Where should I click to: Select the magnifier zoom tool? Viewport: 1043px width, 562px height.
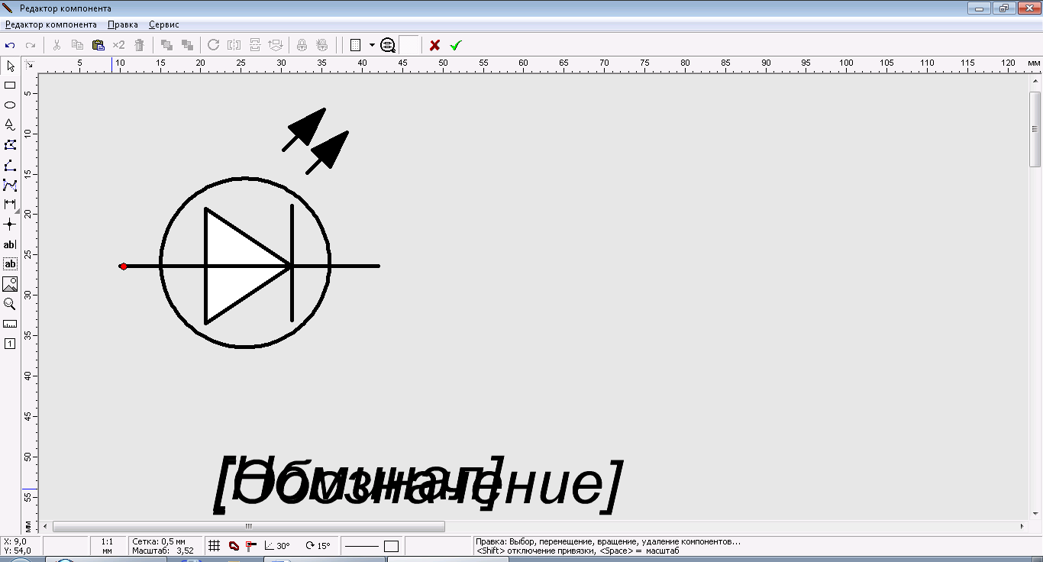(x=10, y=304)
